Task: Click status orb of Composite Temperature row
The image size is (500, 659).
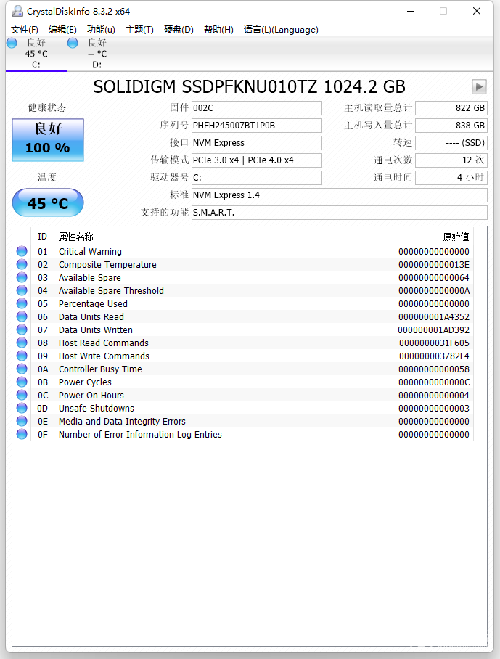Action: click(x=22, y=264)
